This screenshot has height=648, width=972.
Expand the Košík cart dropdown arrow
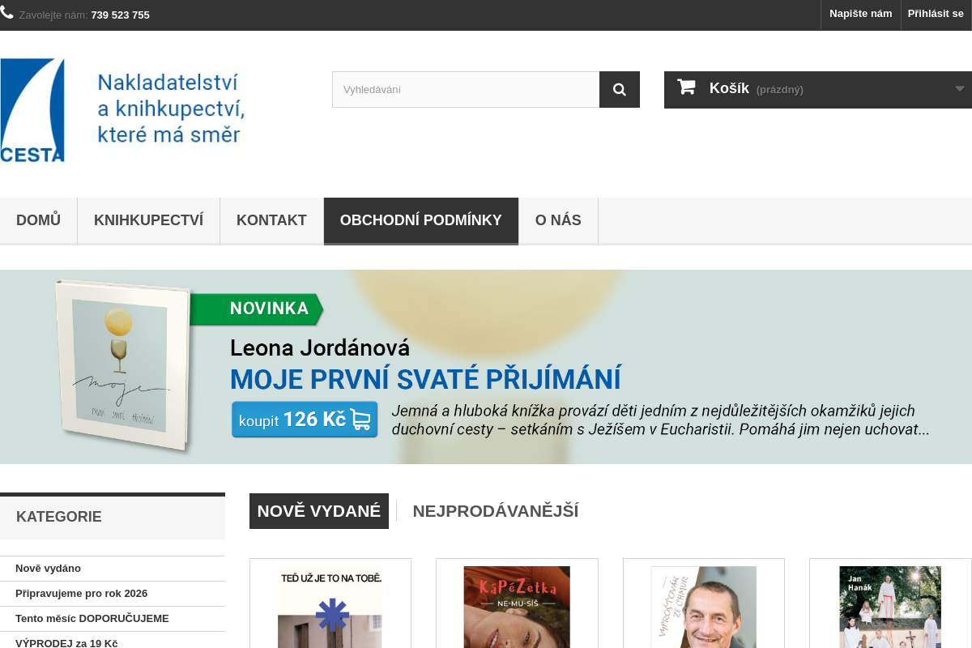[x=960, y=89]
